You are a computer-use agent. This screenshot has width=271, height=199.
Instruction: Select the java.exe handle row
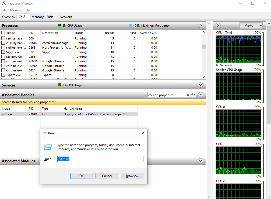(69, 114)
